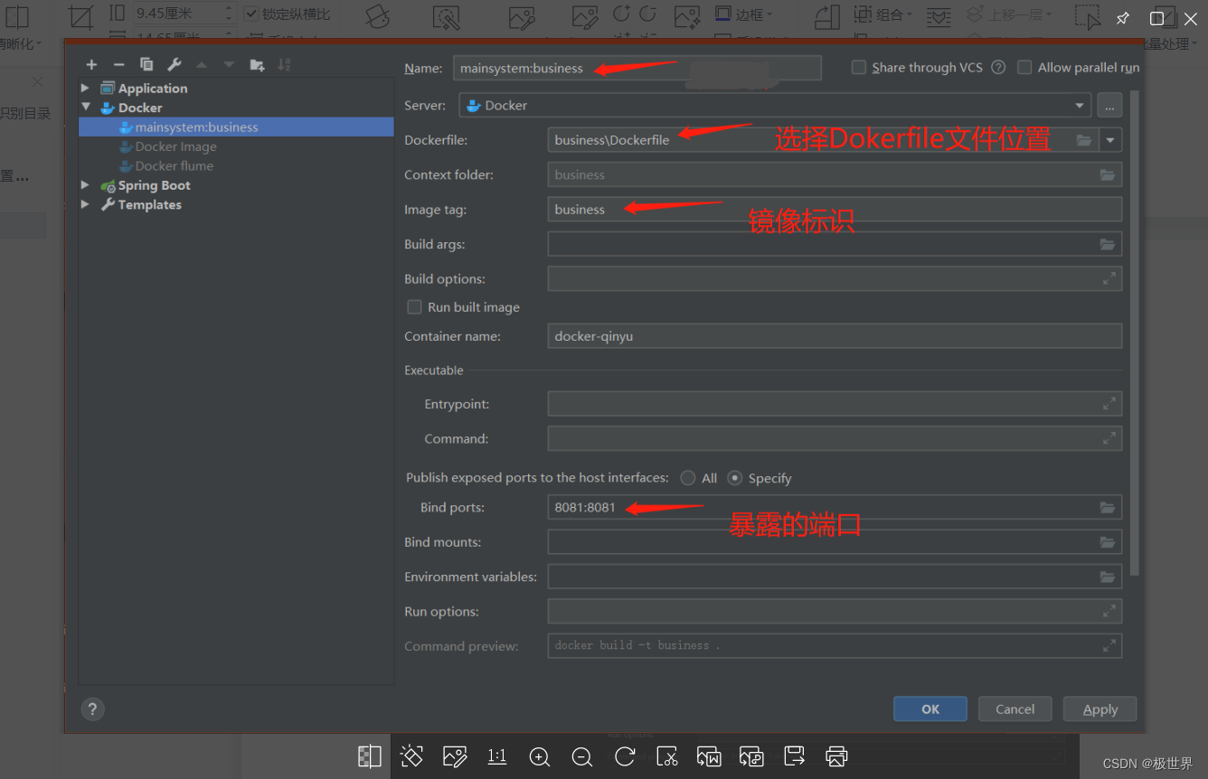Browse for the Context folder
1208x779 pixels.
pos(1108,174)
